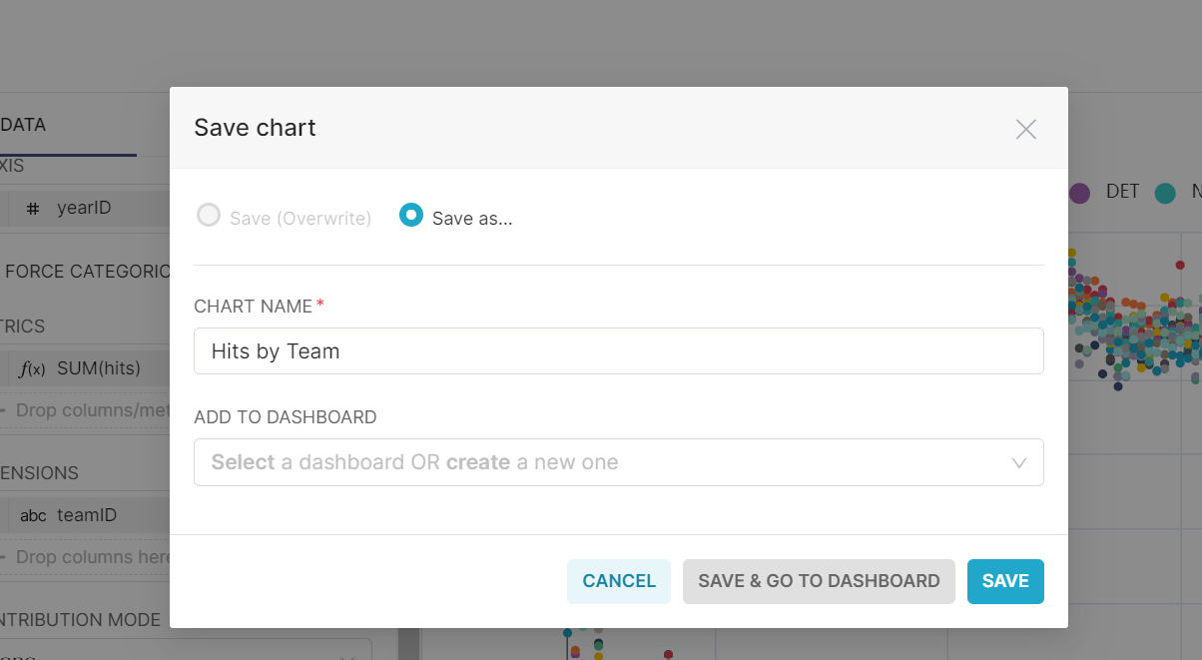Choose the "Save (Overwrite)" option
Image resolution: width=1202 pixels, height=660 pixels.
(209, 214)
